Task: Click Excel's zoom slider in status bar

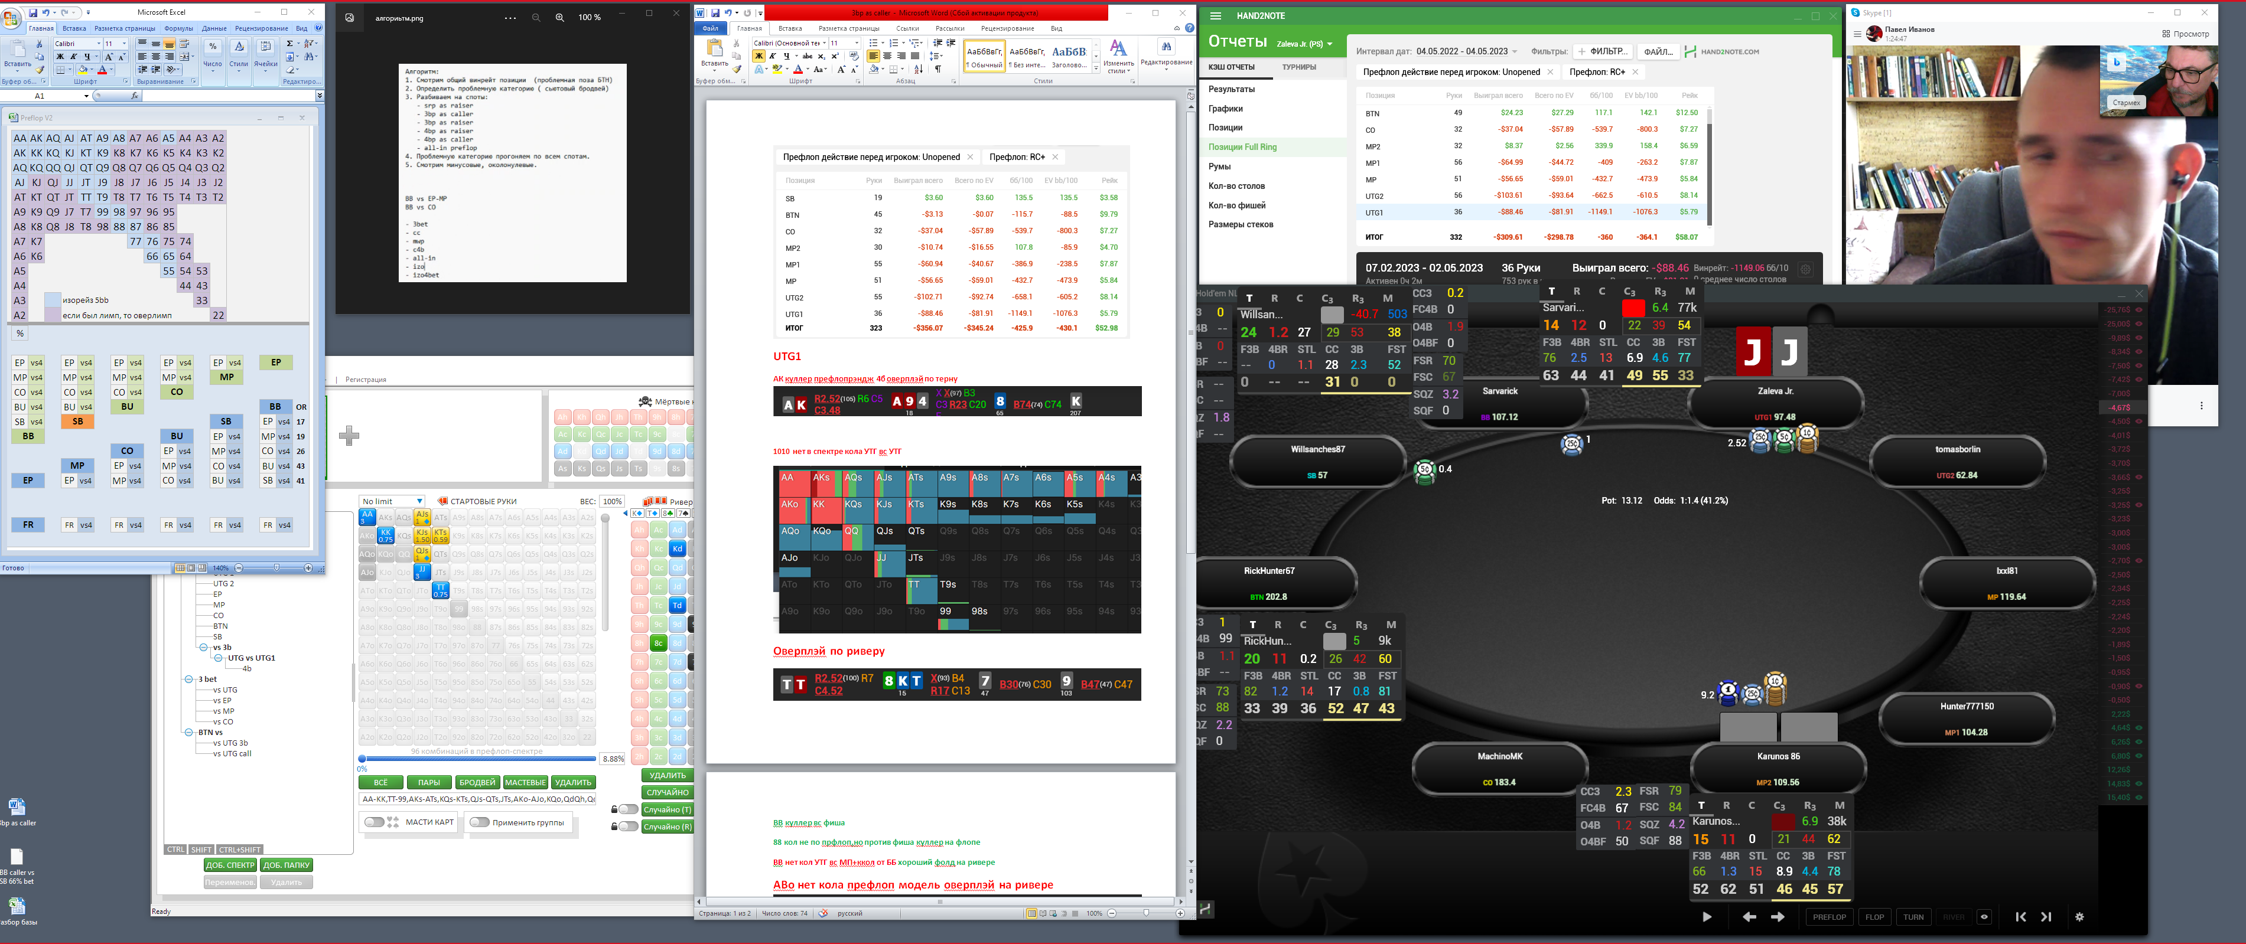Action: click(276, 569)
